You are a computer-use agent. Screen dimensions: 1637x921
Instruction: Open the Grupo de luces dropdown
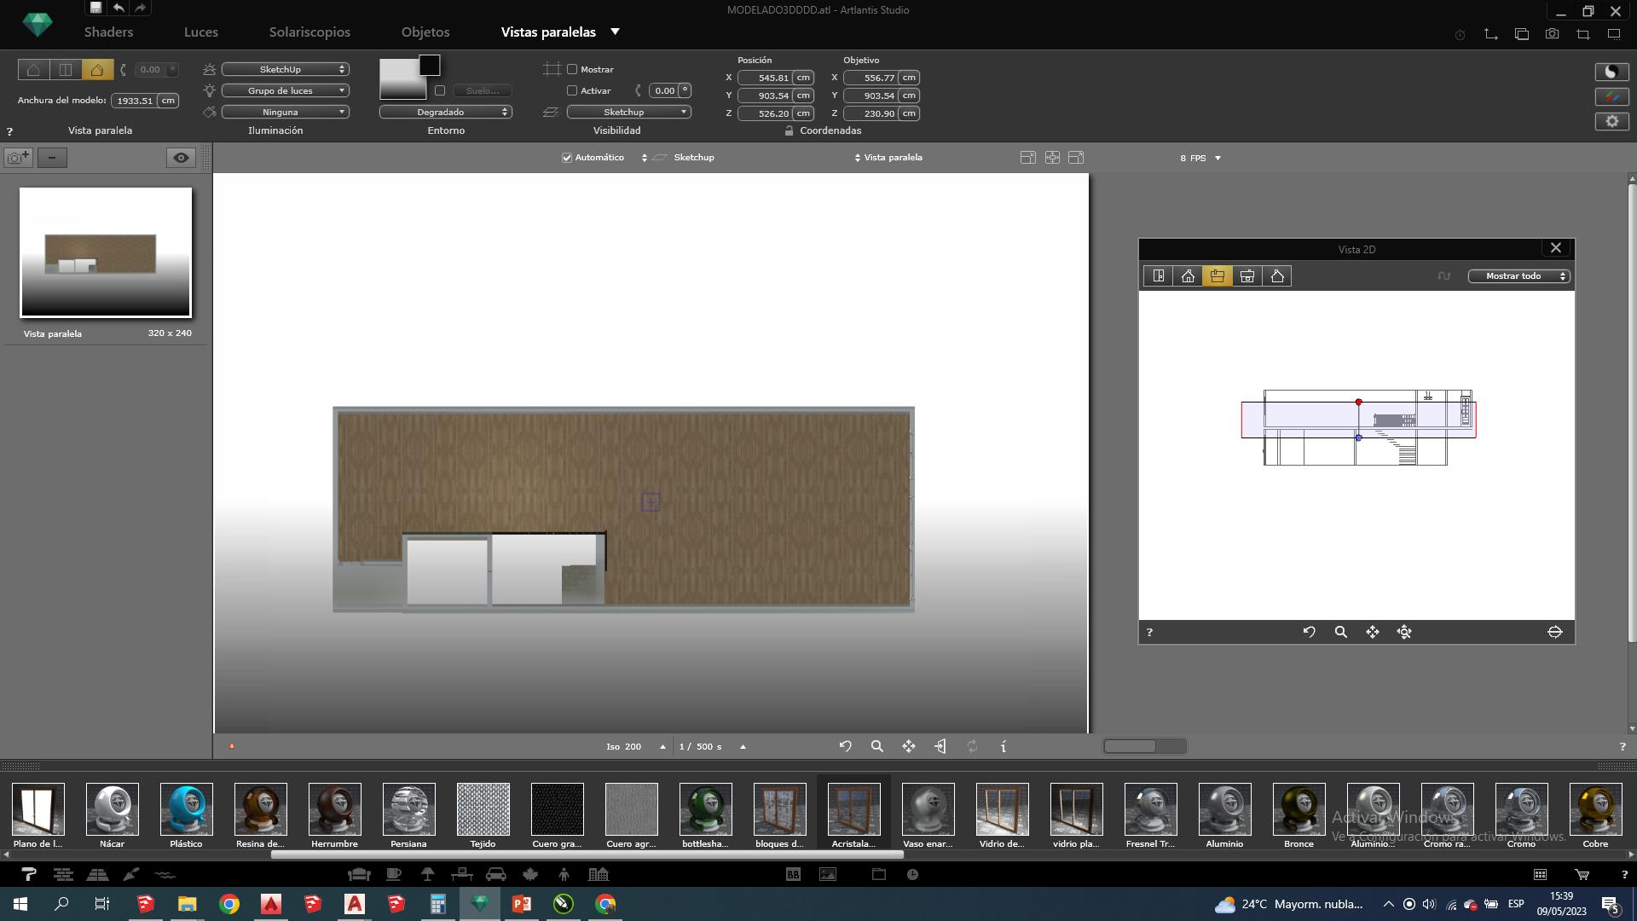pos(285,90)
